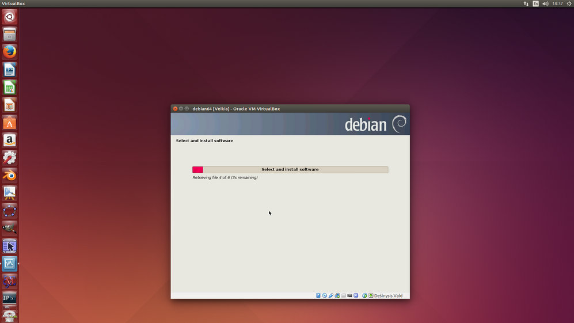Click the green keyboard capture indicator icon
574x323 pixels.
click(371, 295)
